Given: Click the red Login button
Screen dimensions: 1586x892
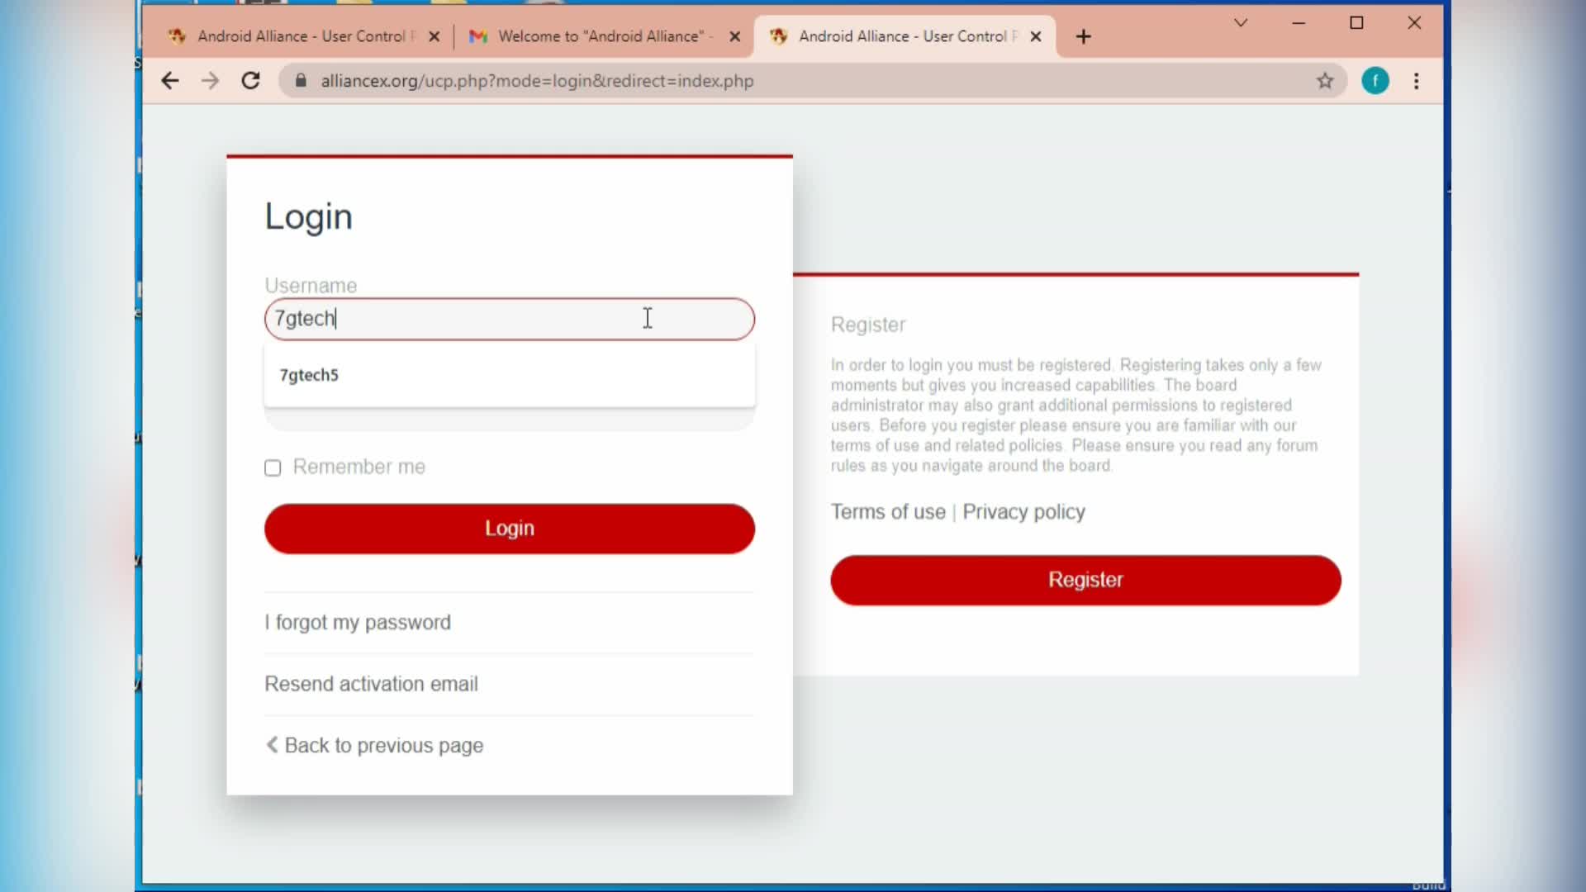Looking at the screenshot, I should click(509, 529).
